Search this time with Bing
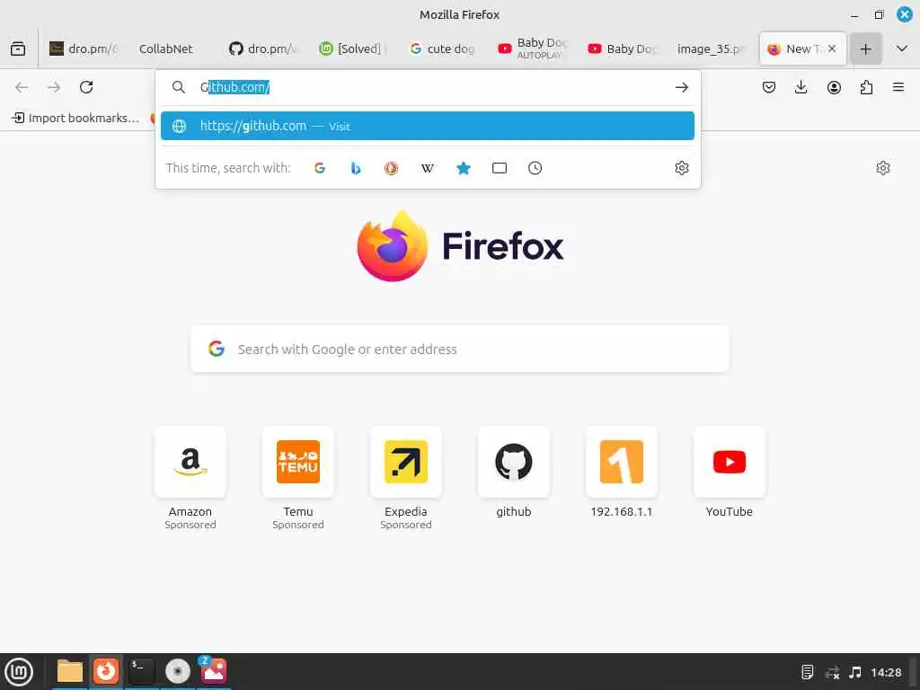The height and width of the screenshot is (690, 920). pyautogui.click(x=356, y=168)
